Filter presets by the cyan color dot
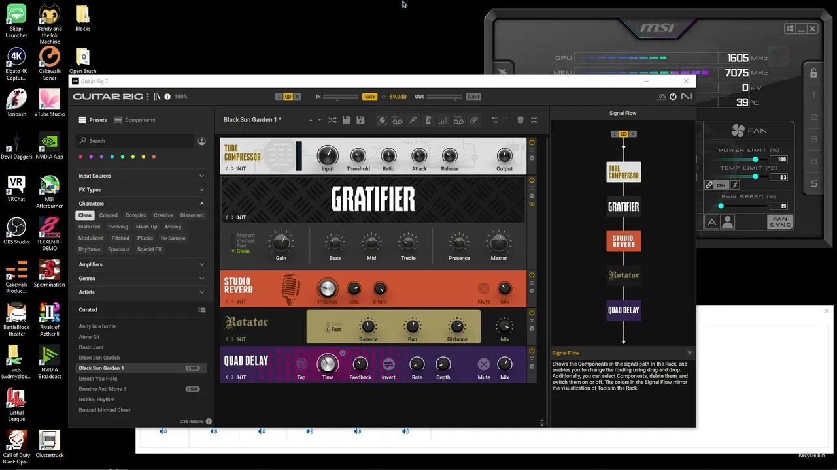Viewport: 837px width, 470px height. [x=112, y=157]
